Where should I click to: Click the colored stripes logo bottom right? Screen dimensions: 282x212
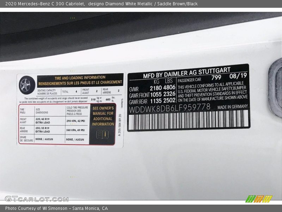pos(259,199)
